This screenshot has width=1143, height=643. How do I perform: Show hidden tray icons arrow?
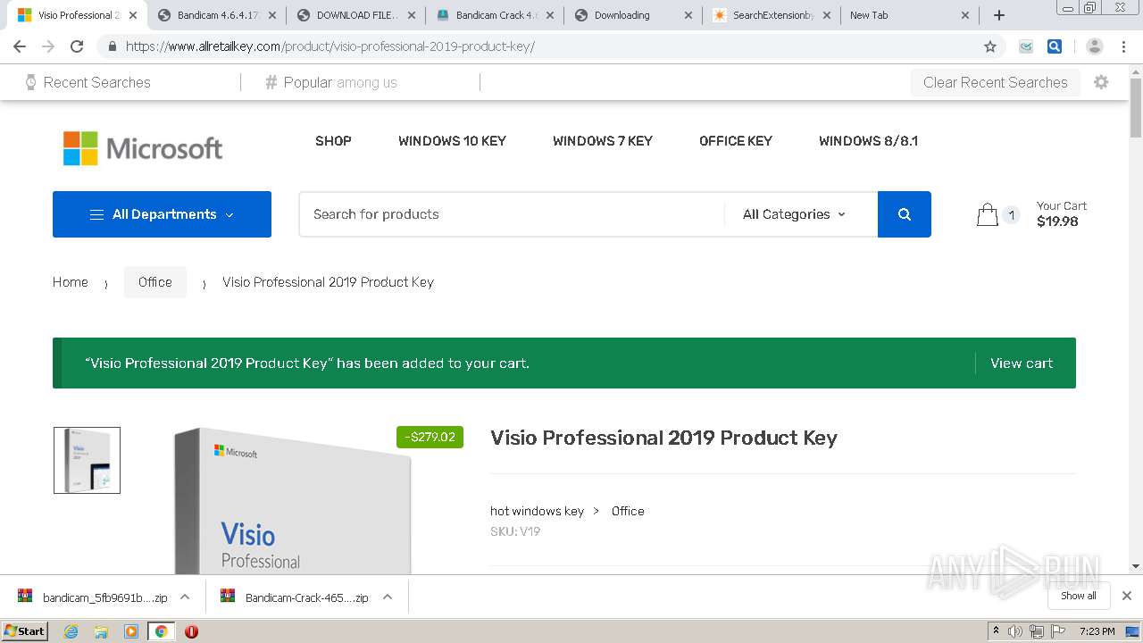(x=996, y=631)
